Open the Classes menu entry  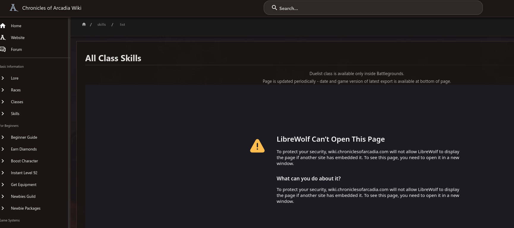point(17,102)
